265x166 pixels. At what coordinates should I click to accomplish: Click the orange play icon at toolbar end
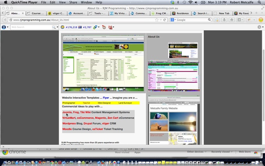[261, 20]
